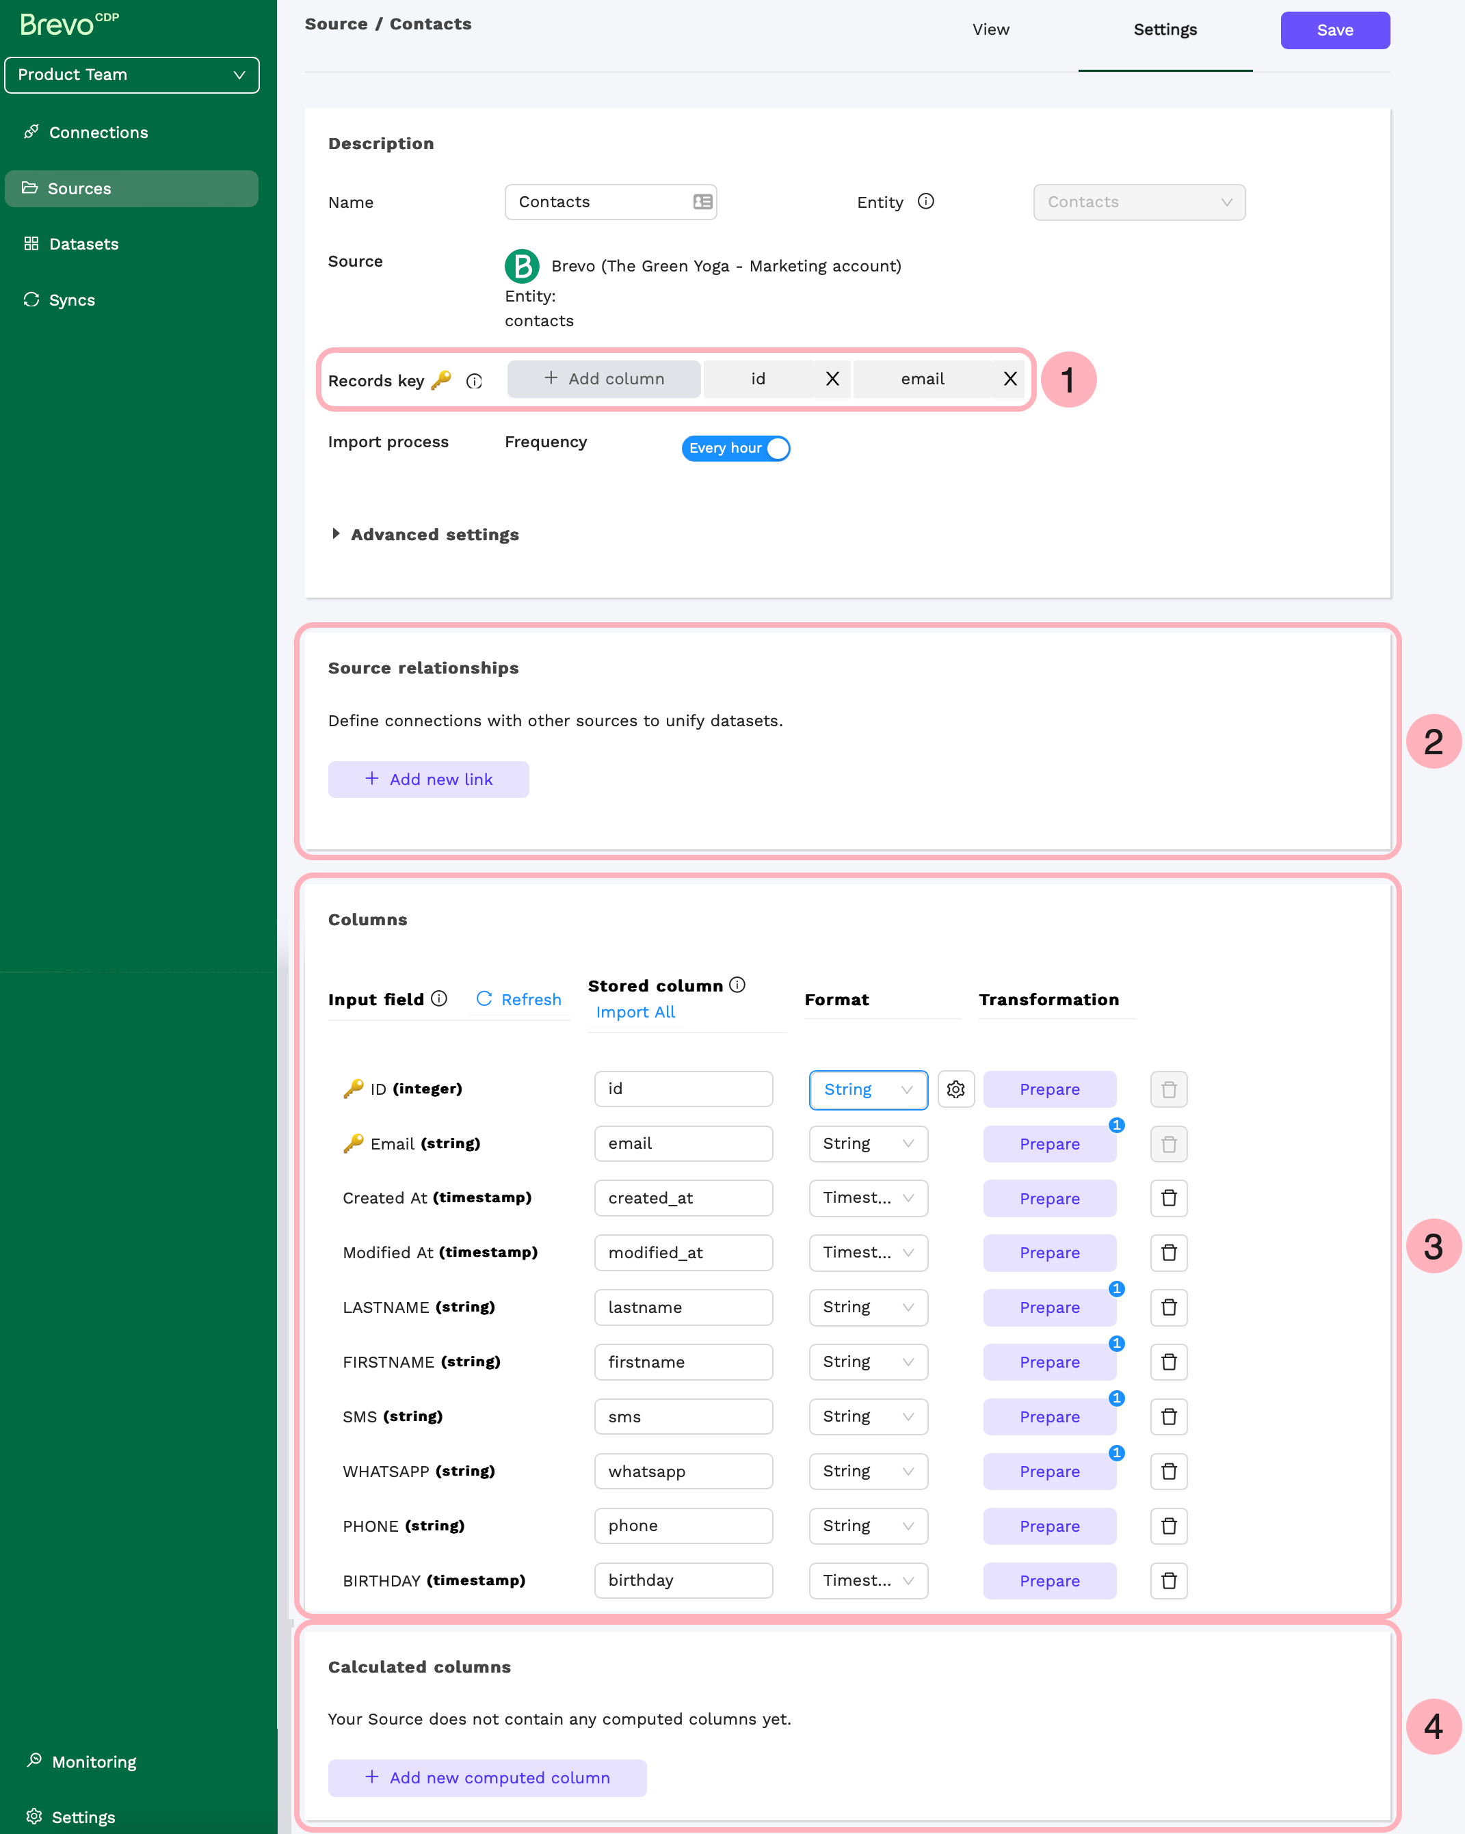
Task: Remove email from the Records key
Action: pyautogui.click(x=1010, y=379)
